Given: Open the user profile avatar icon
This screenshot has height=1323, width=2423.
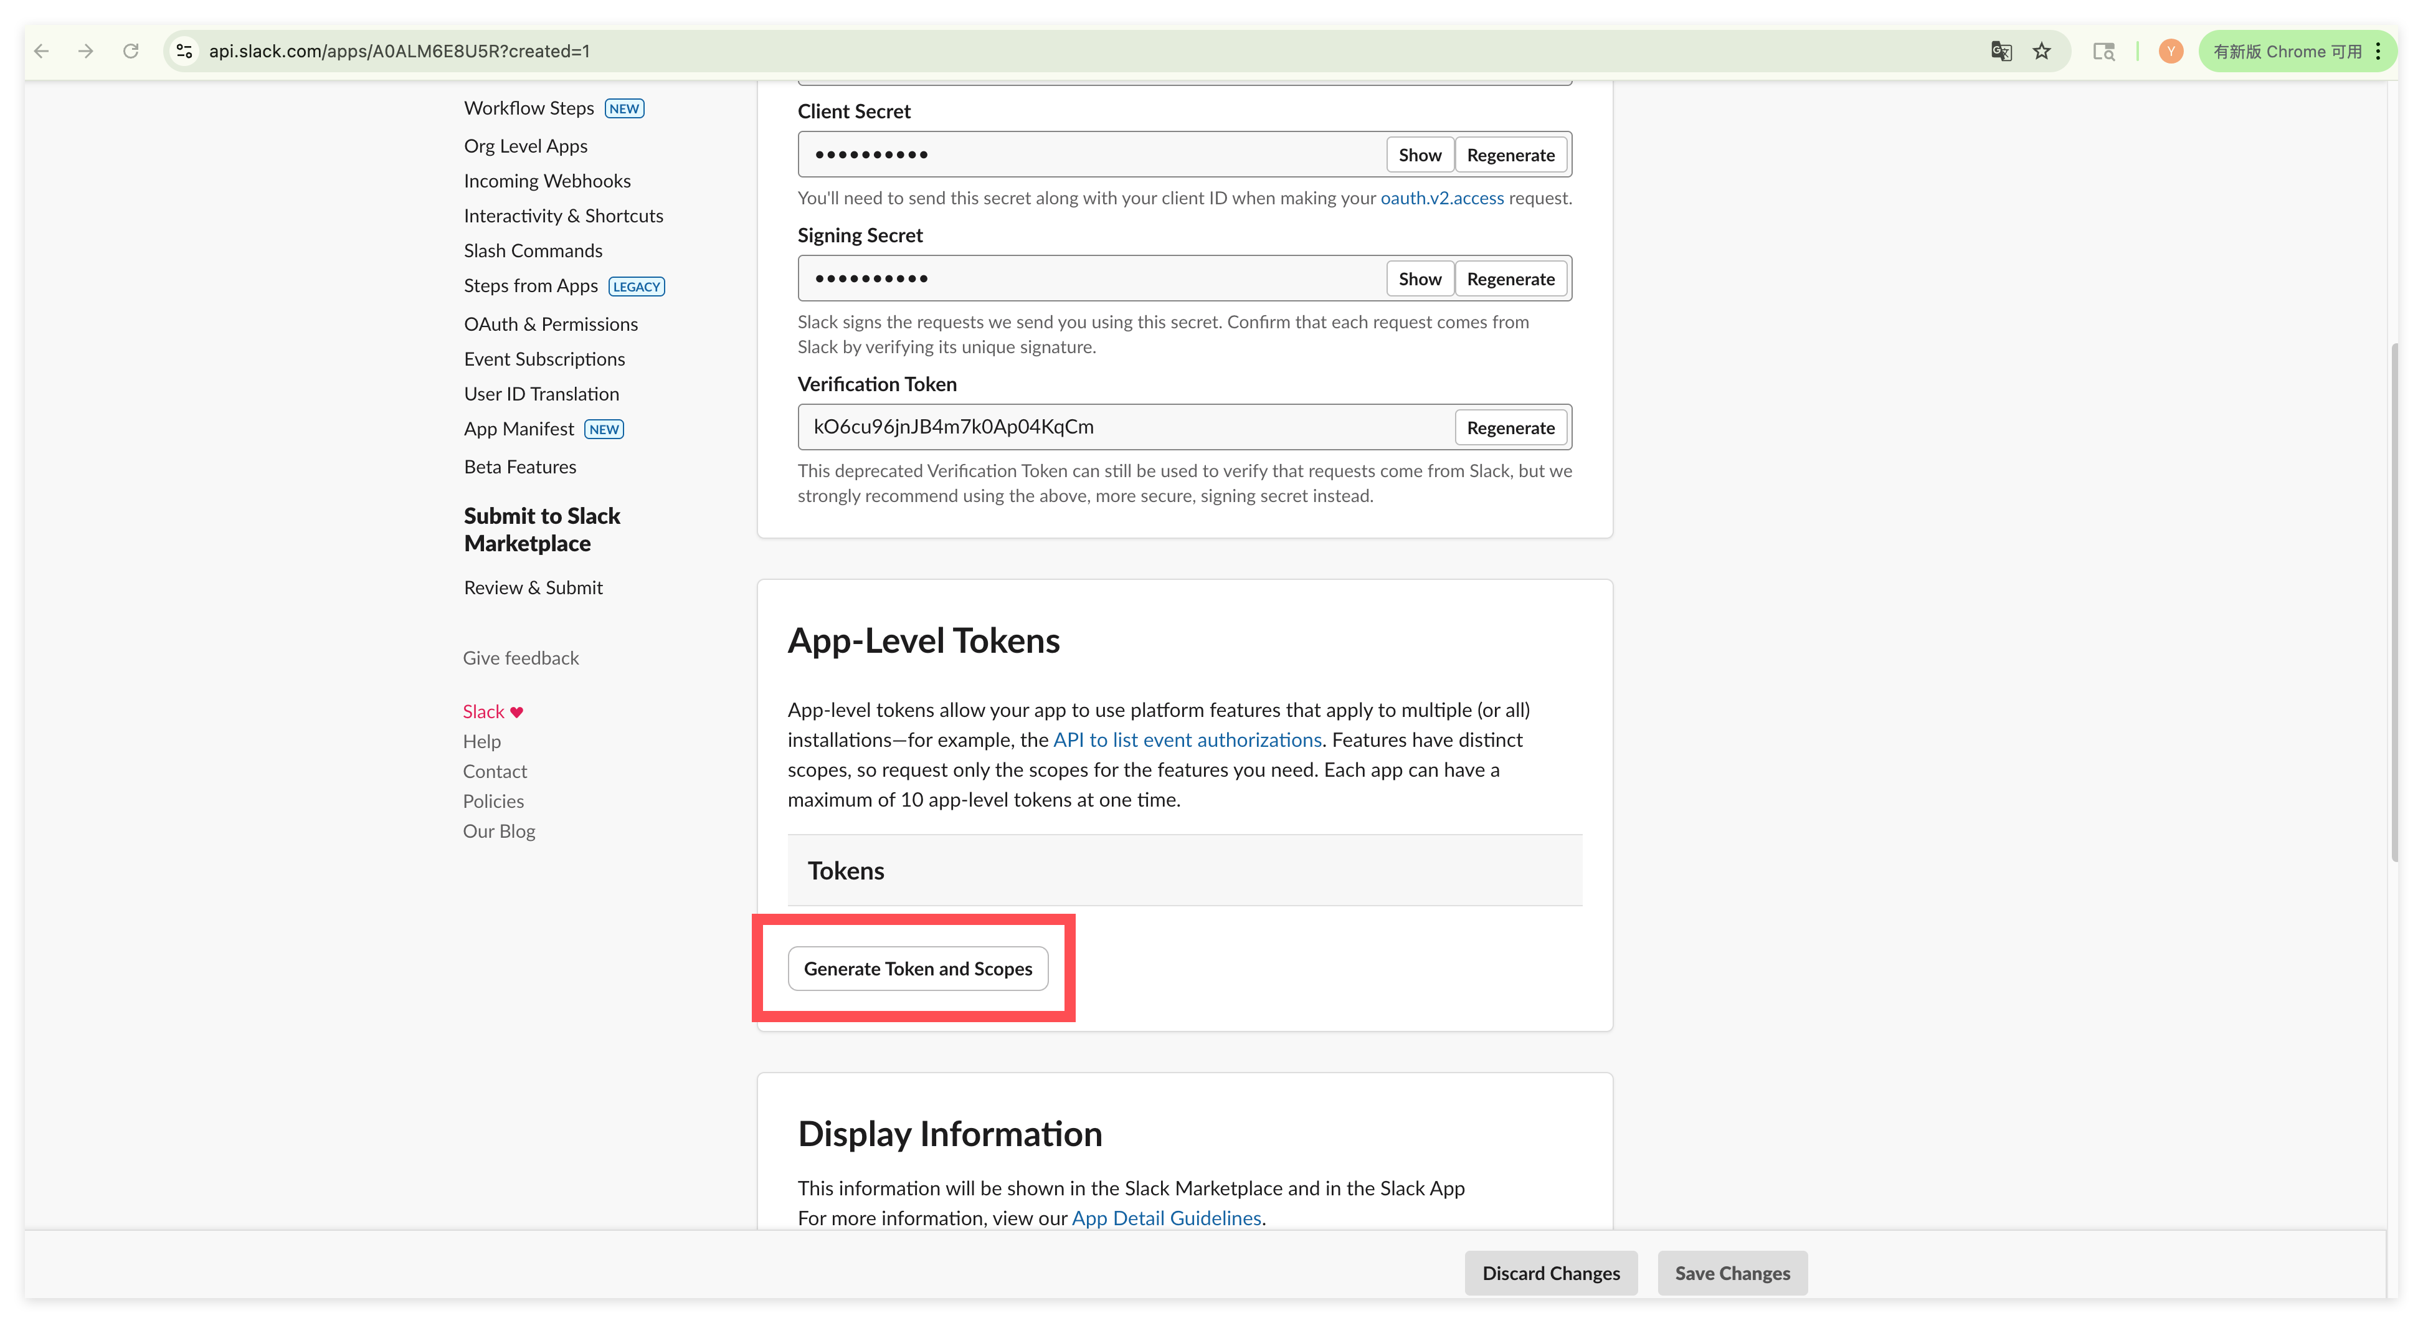Looking at the screenshot, I should pos(2170,51).
